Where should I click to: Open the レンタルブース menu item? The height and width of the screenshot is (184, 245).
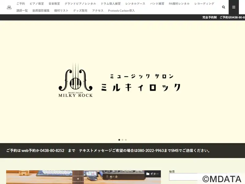point(135,4)
